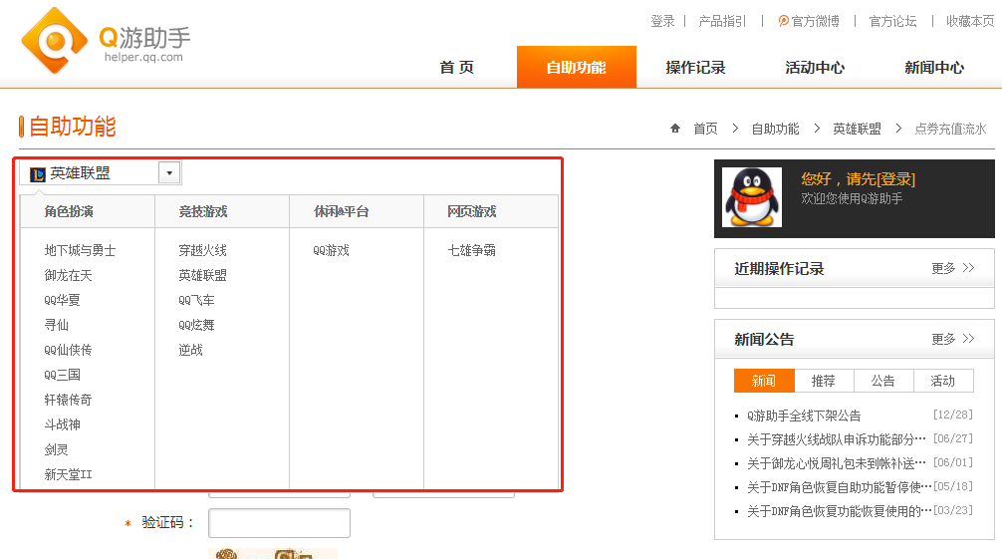Open 更多 for 近期操作记录

pos(953,268)
